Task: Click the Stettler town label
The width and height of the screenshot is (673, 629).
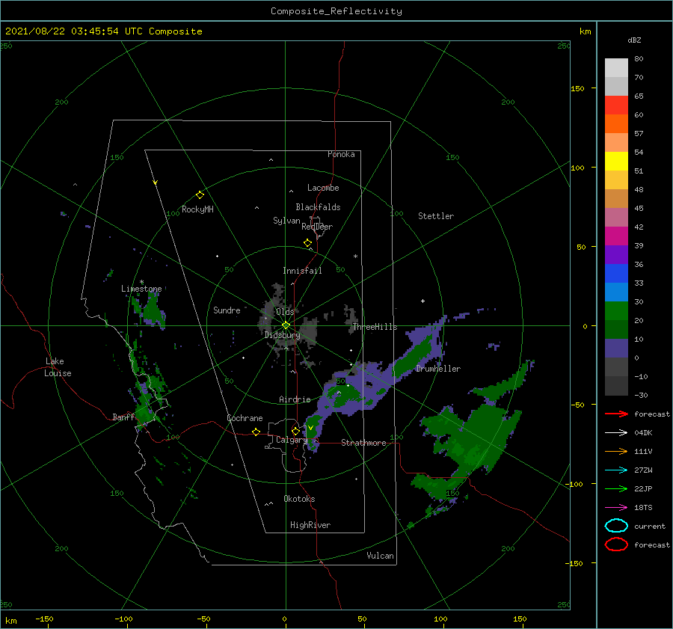Action: coord(436,216)
